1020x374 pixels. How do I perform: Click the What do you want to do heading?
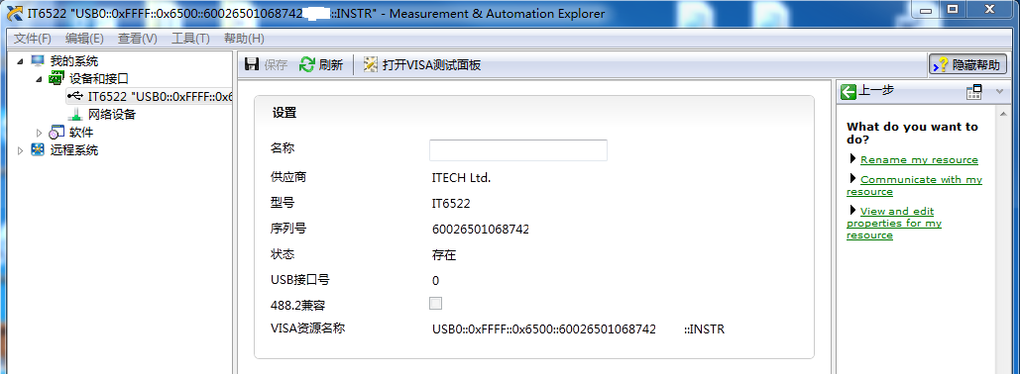[912, 133]
